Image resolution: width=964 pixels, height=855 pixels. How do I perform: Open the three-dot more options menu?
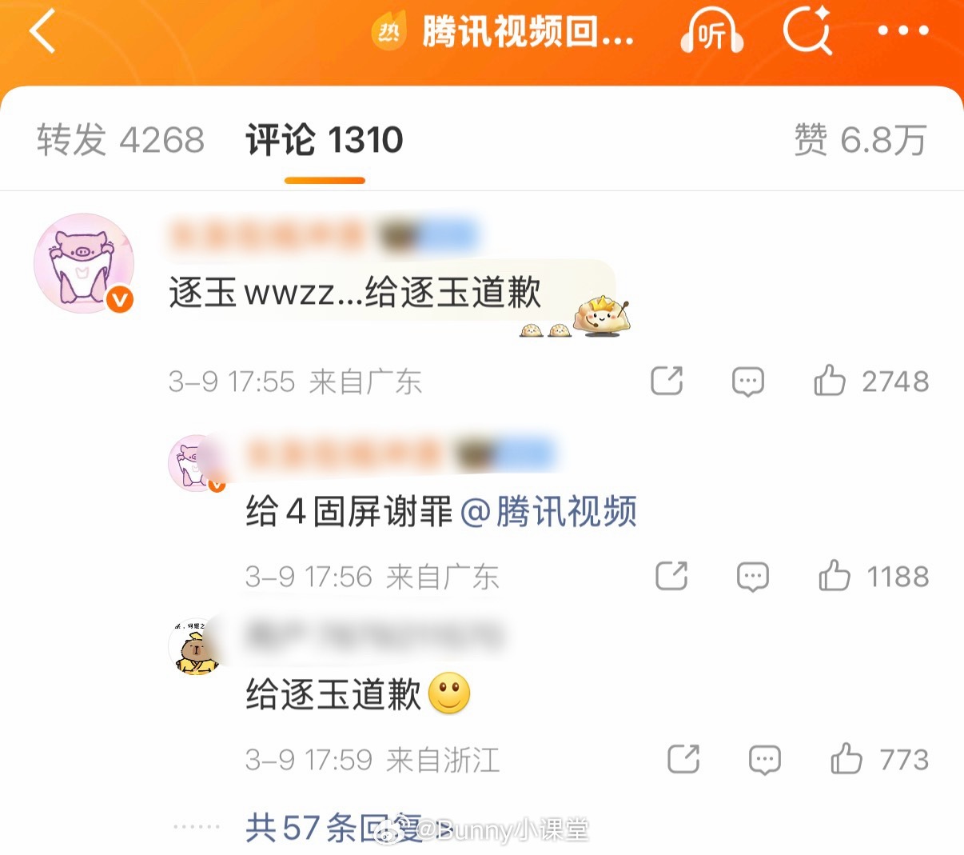903,32
